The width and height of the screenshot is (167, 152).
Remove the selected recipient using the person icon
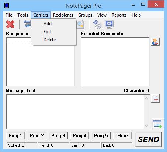click(x=155, y=42)
